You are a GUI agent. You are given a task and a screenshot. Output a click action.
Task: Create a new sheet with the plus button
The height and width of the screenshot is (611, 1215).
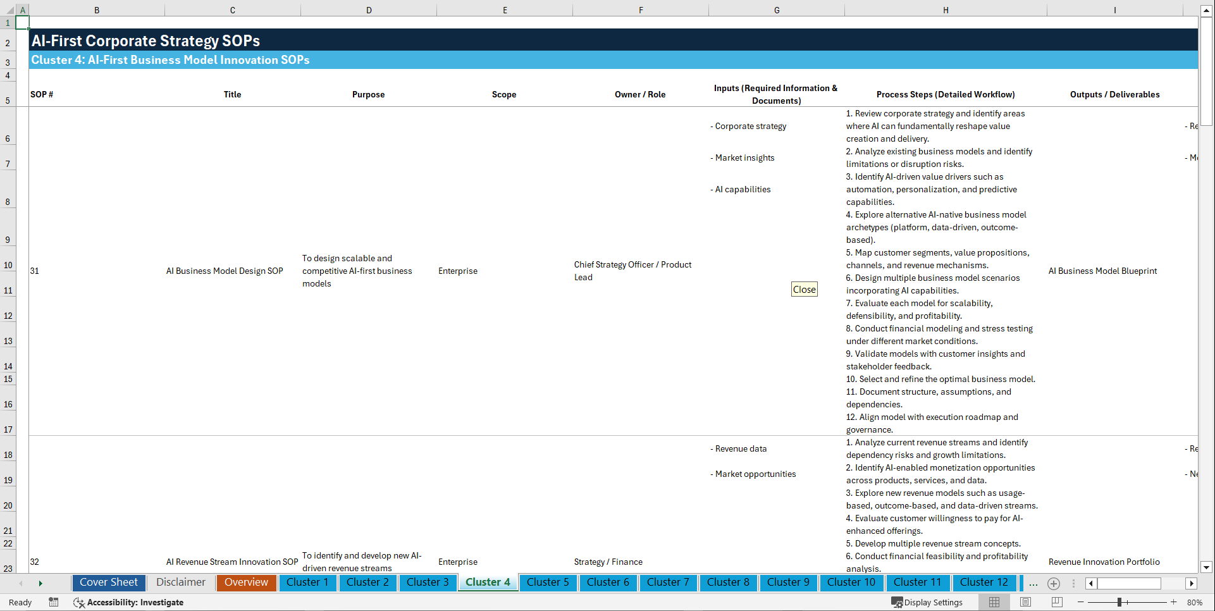(1053, 583)
